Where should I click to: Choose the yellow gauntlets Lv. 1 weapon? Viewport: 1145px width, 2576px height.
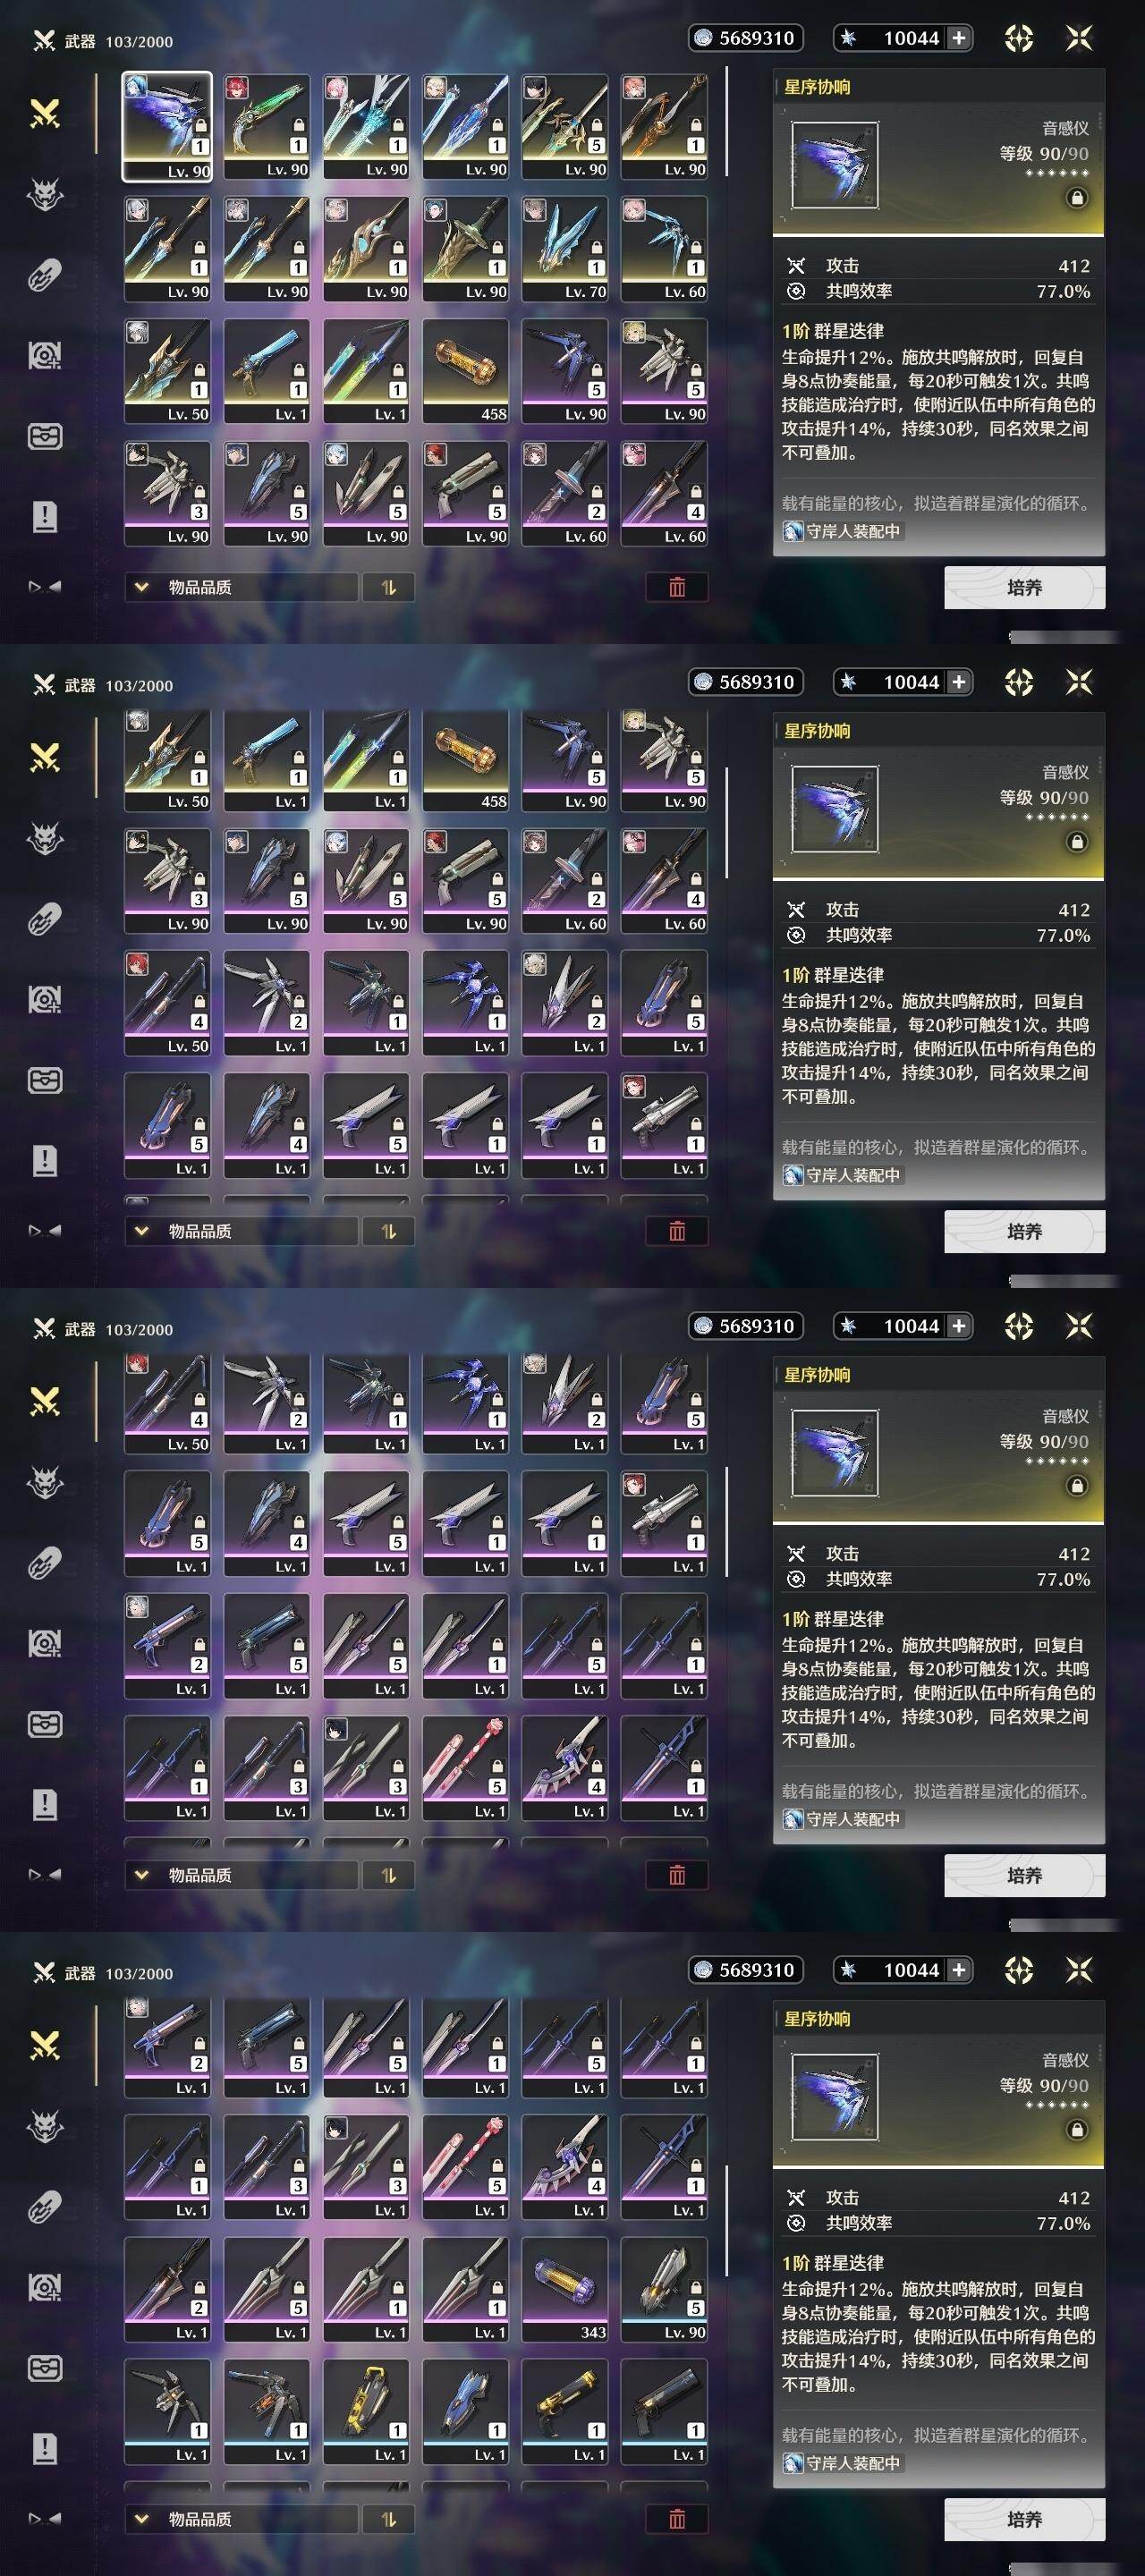tap(366, 2411)
